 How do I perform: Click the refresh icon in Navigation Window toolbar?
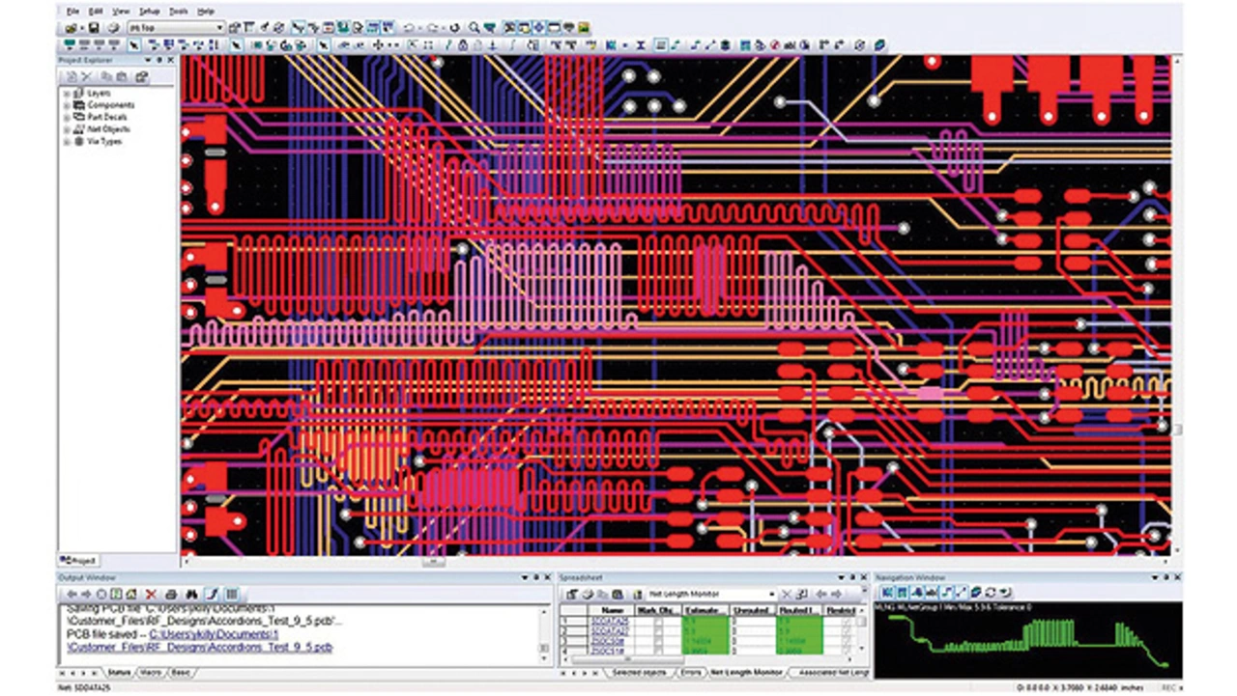click(x=990, y=592)
